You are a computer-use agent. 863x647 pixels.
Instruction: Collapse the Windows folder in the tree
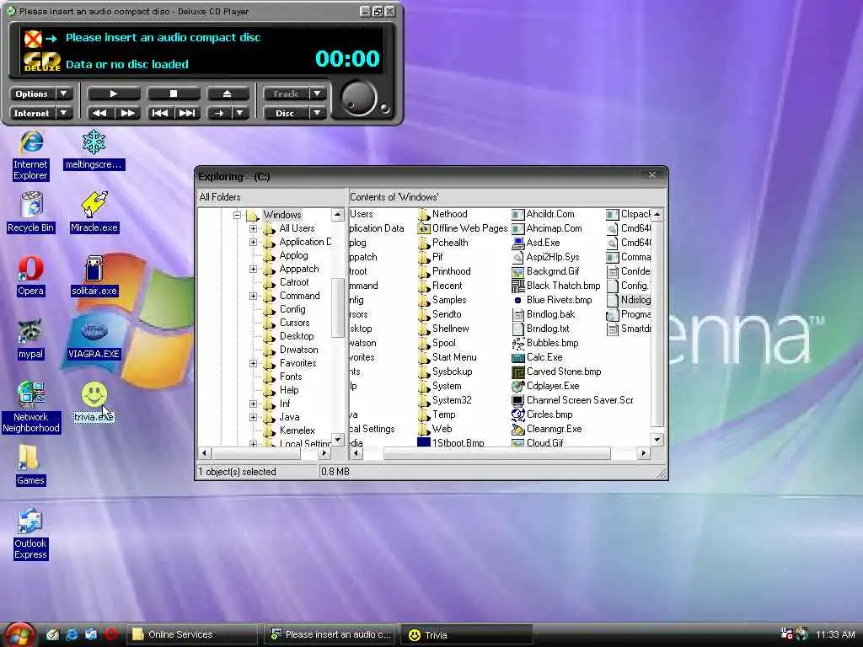(x=237, y=215)
